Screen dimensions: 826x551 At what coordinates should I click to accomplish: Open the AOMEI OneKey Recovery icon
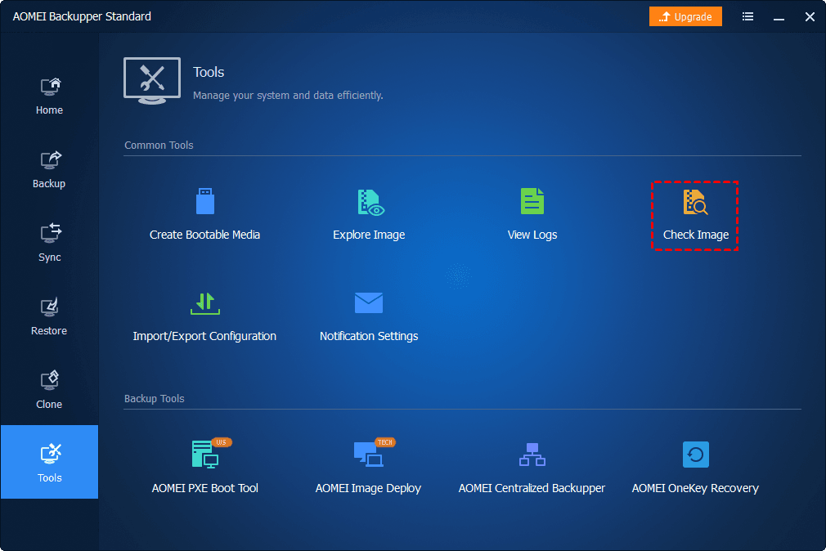695,455
